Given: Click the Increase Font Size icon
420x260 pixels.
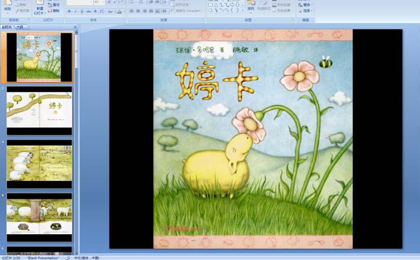Looking at the screenshot, I should 109,2.
